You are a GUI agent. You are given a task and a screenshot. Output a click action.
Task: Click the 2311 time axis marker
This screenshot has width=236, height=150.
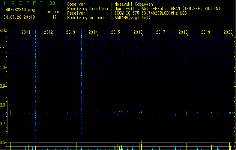tap(26, 32)
